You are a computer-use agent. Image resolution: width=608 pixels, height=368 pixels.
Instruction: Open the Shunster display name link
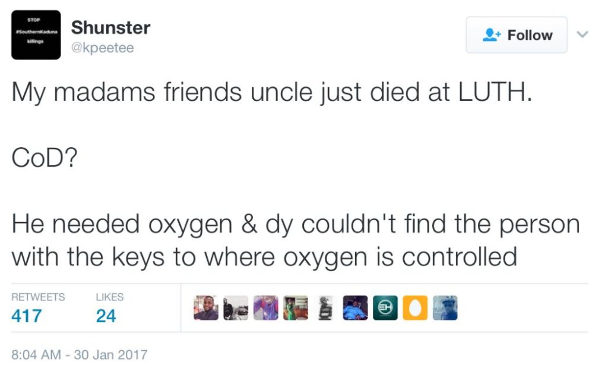pos(110,27)
